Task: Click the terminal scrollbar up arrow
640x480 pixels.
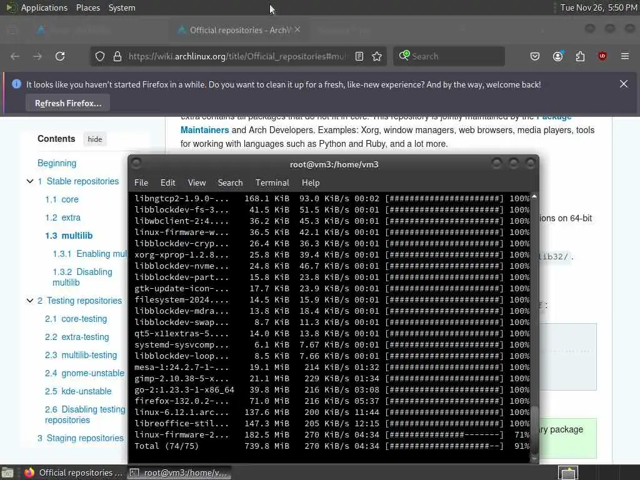Action: [534, 196]
